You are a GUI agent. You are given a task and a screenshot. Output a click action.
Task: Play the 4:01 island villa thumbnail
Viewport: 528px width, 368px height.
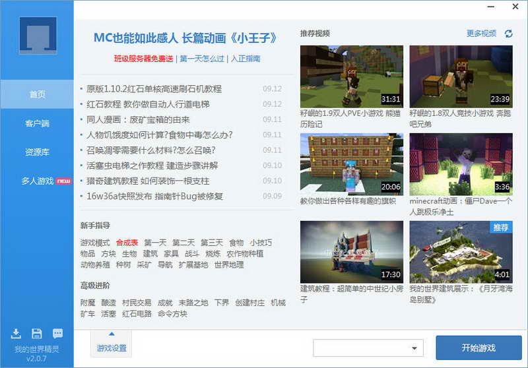click(461, 252)
